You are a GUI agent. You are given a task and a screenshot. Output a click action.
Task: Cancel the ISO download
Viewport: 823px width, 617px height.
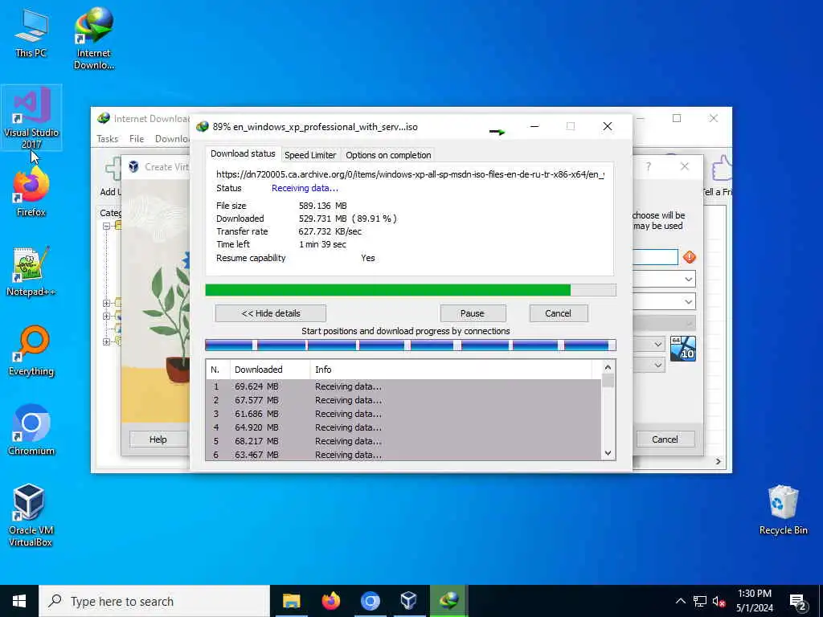click(x=559, y=313)
